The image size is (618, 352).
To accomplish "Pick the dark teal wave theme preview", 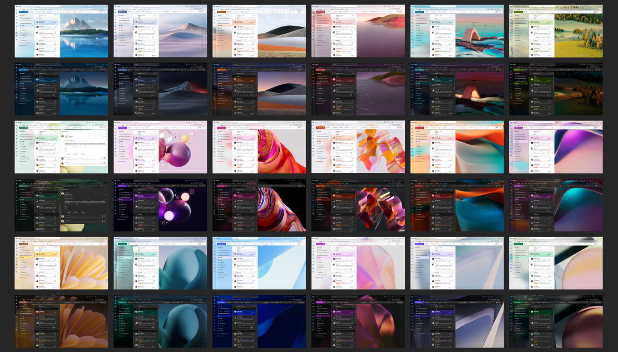I will coord(556,205).
